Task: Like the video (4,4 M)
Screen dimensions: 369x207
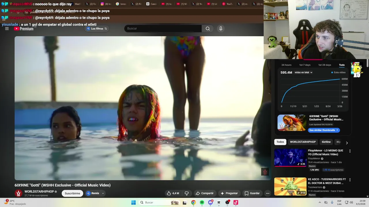Action: pos(173,193)
